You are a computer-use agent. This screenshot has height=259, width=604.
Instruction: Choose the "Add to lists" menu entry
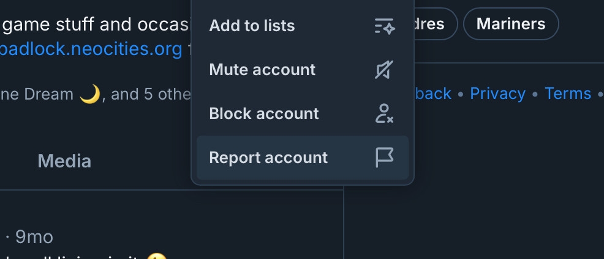point(252,26)
